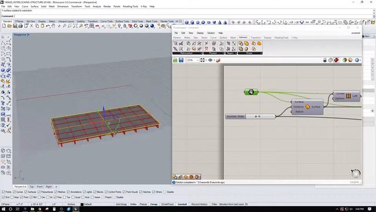
Task: Toggle the Gumball status button
Action: click(182, 204)
